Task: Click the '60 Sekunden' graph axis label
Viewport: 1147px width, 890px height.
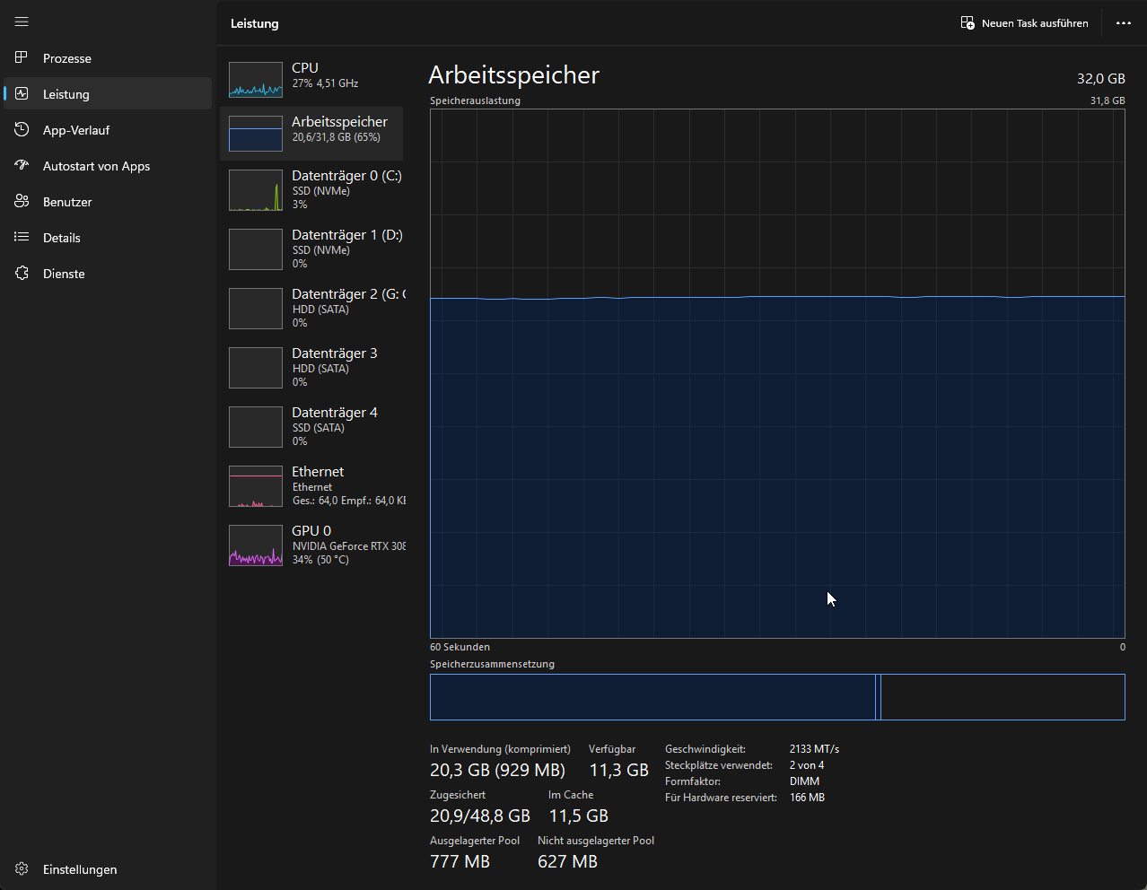Action: tap(460, 647)
